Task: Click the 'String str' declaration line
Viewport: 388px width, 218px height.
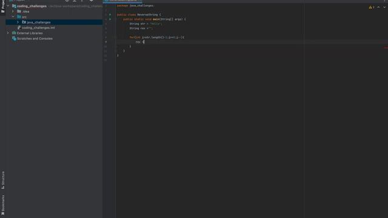Action: point(145,24)
